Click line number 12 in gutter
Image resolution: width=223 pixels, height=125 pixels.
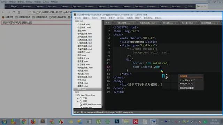(x=108, y=67)
